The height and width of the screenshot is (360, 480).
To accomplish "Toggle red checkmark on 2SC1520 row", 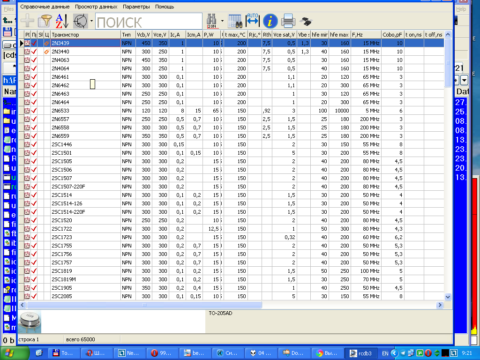I will pyautogui.click(x=34, y=220).
